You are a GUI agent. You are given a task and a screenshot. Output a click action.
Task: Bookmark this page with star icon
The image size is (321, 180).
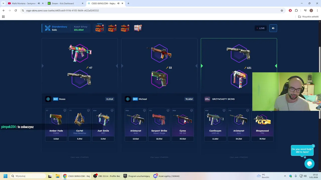282,10
